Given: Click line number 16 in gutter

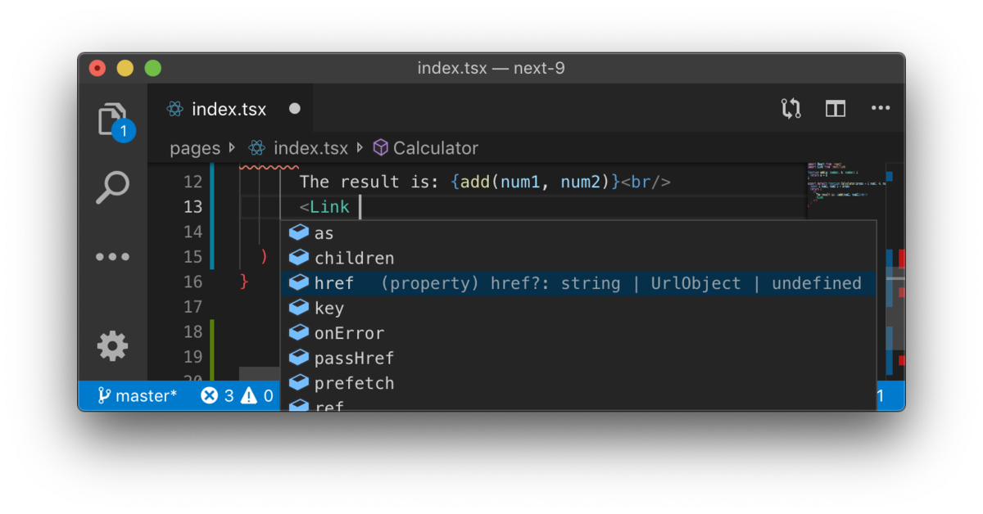Looking at the screenshot, I should click(193, 282).
